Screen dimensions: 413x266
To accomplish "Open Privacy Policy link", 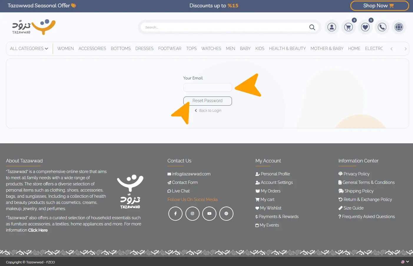I will (x=354, y=174).
